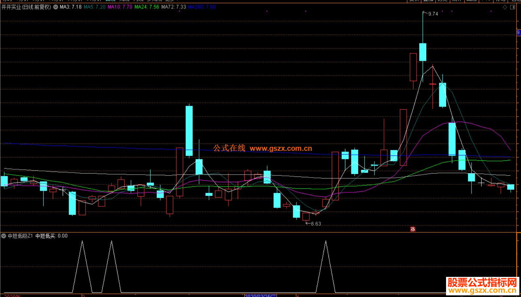
Task: Select the MA3: 7.18 label
Action: pos(71,7)
